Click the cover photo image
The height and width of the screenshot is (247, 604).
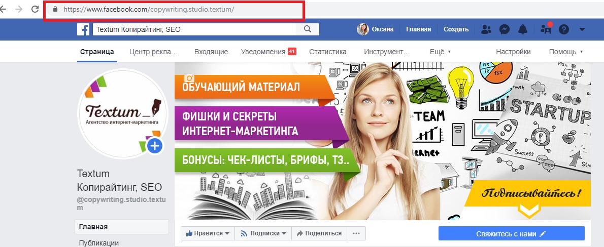tap(383, 141)
